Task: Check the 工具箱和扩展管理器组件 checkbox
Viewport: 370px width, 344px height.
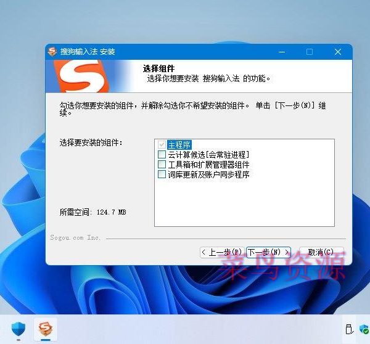Action: 162,165
